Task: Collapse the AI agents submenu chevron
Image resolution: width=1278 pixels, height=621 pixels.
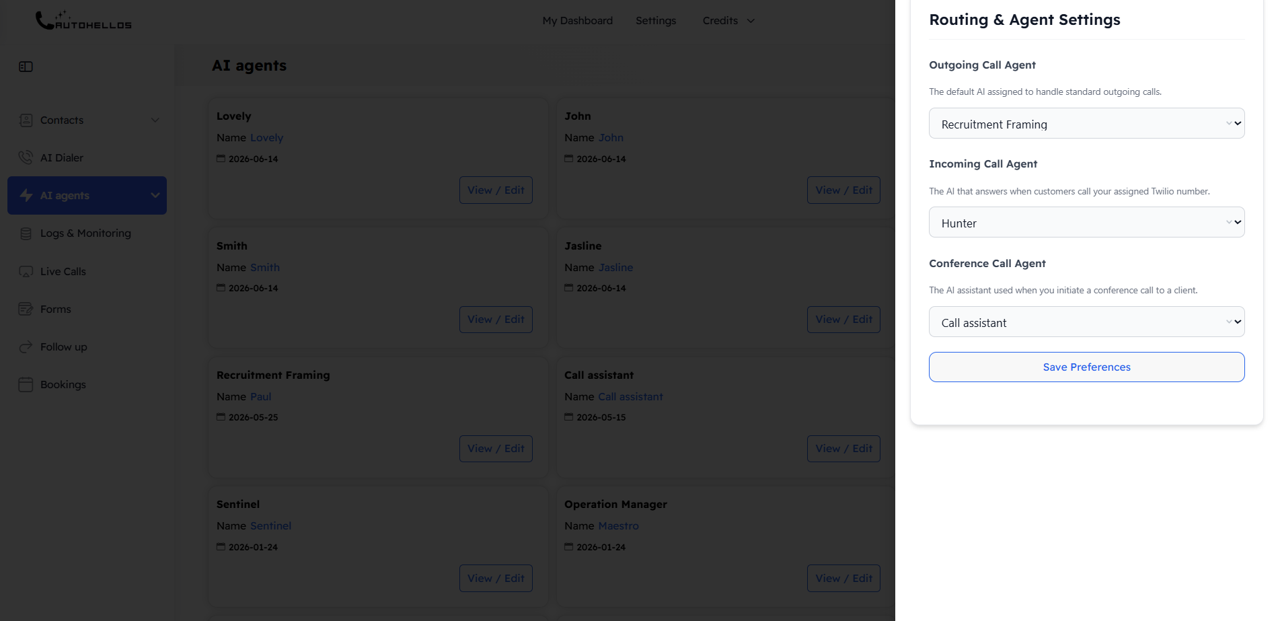Action: [x=155, y=195]
